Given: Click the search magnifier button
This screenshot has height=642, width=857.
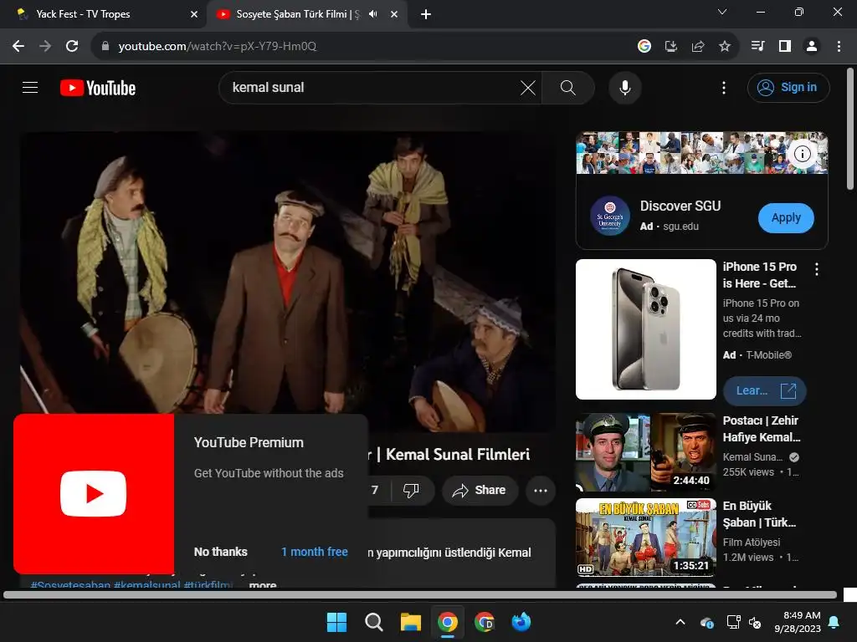Looking at the screenshot, I should tap(568, 87).
